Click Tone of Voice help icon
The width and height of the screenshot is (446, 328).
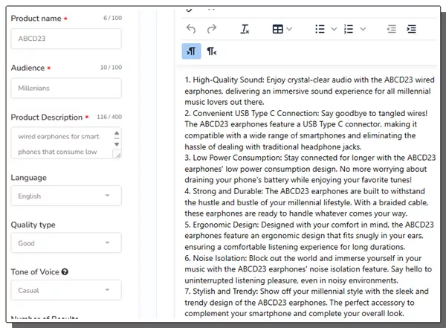[x=65, y=271]
